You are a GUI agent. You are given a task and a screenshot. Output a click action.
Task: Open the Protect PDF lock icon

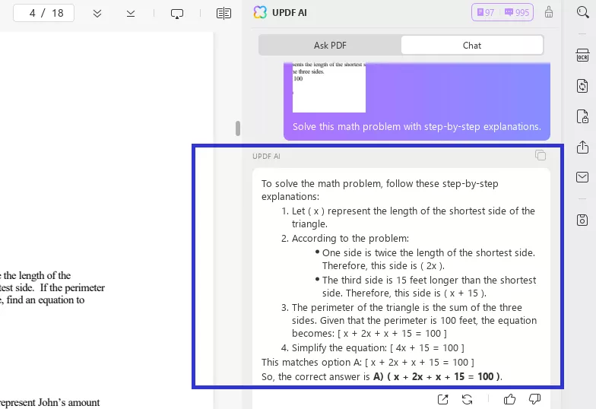(582, 116)
